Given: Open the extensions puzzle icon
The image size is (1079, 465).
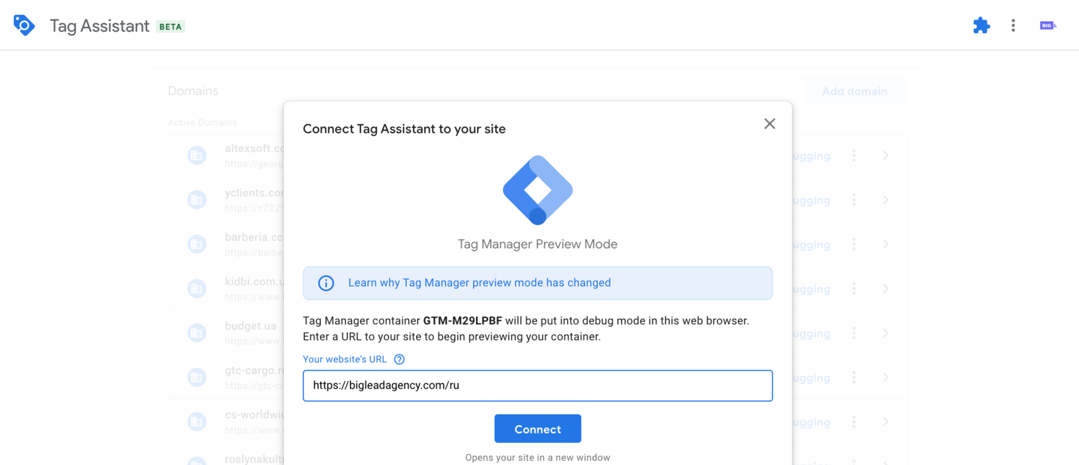Looking at the screenshot, I should click(x=981, y=26).
